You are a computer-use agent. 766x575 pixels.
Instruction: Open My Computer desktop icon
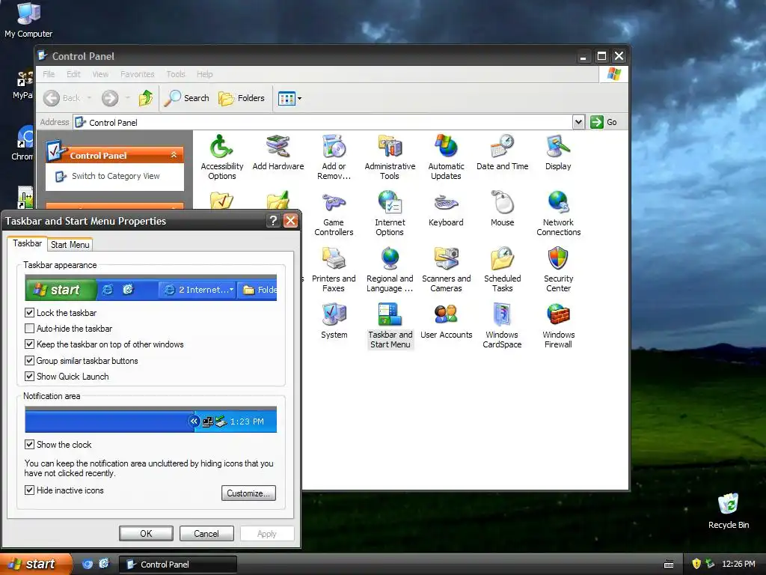(28, 20)
